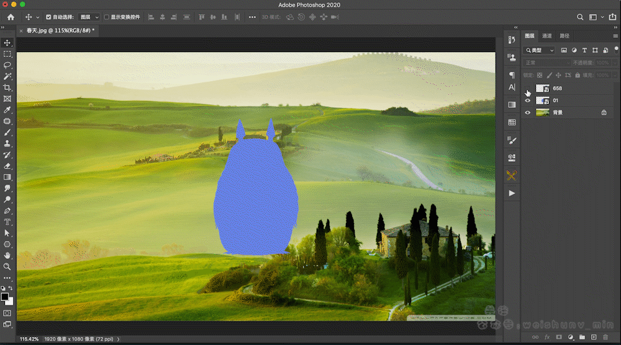Align top edges in options bar
The image size is (621, 345).
click(202, 17)
